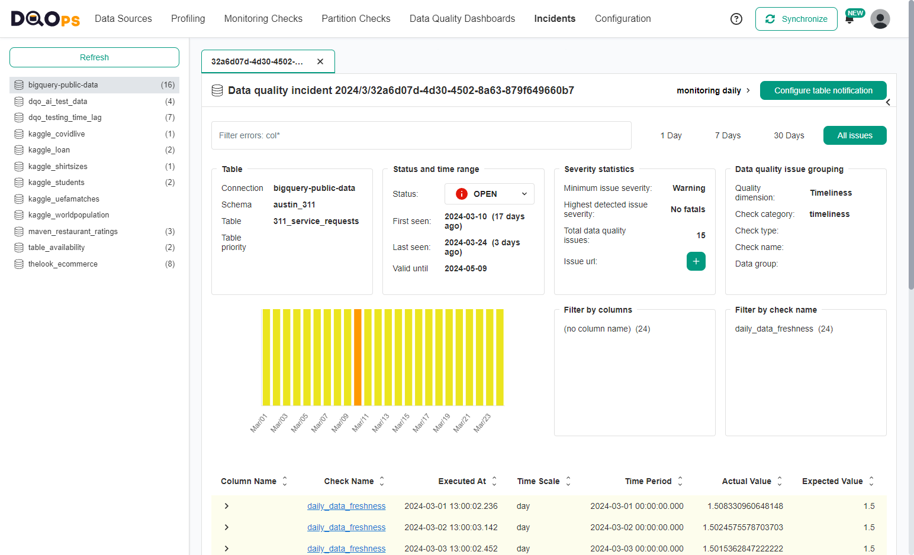Screen dimensions: 914x555
Task: Click the user profile avatar
Action: (880, 18)
